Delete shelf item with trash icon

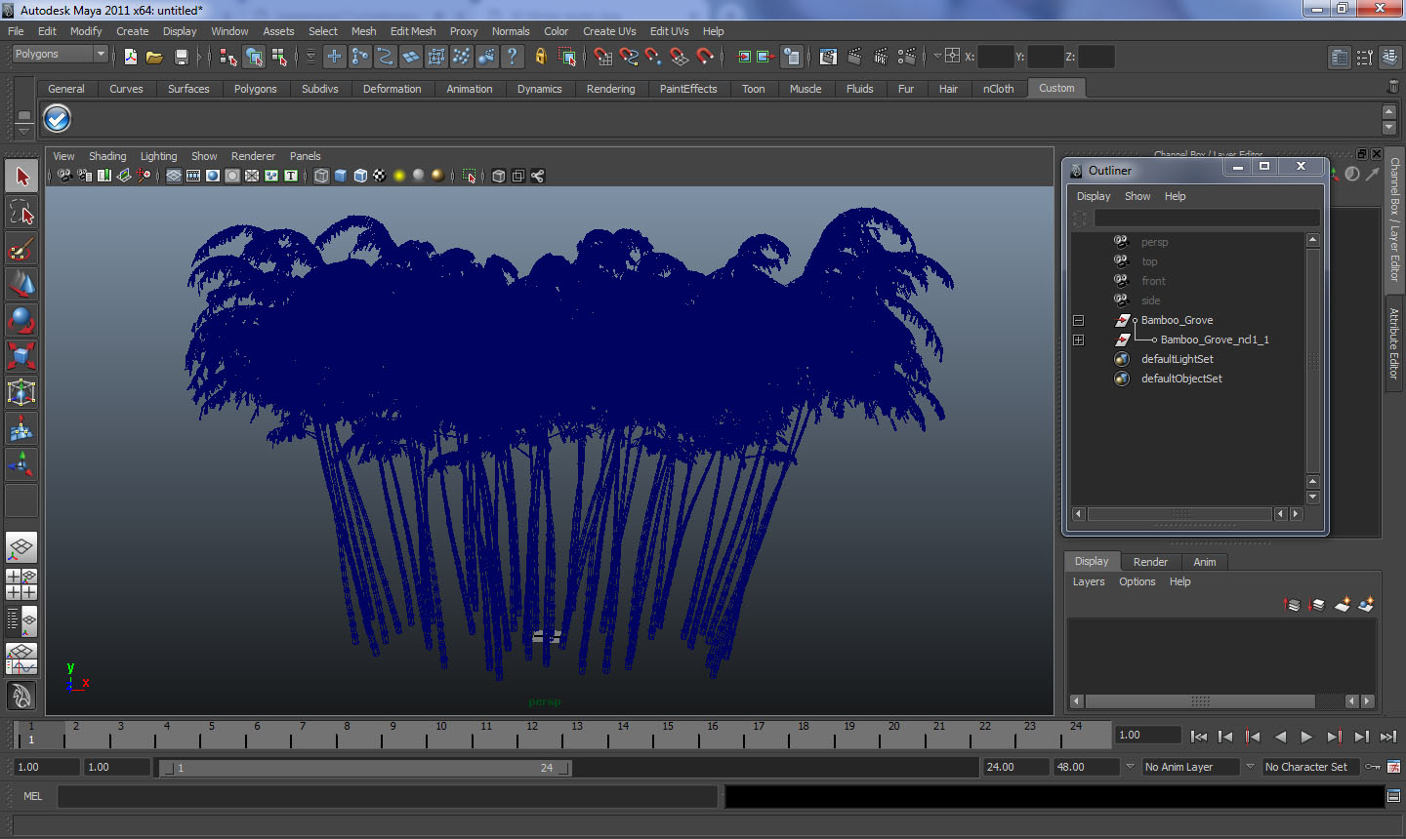tap(1392, 88)
